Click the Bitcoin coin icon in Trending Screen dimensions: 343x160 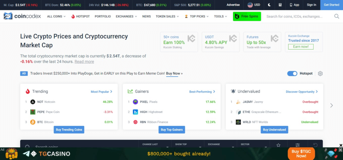(33, 122)
